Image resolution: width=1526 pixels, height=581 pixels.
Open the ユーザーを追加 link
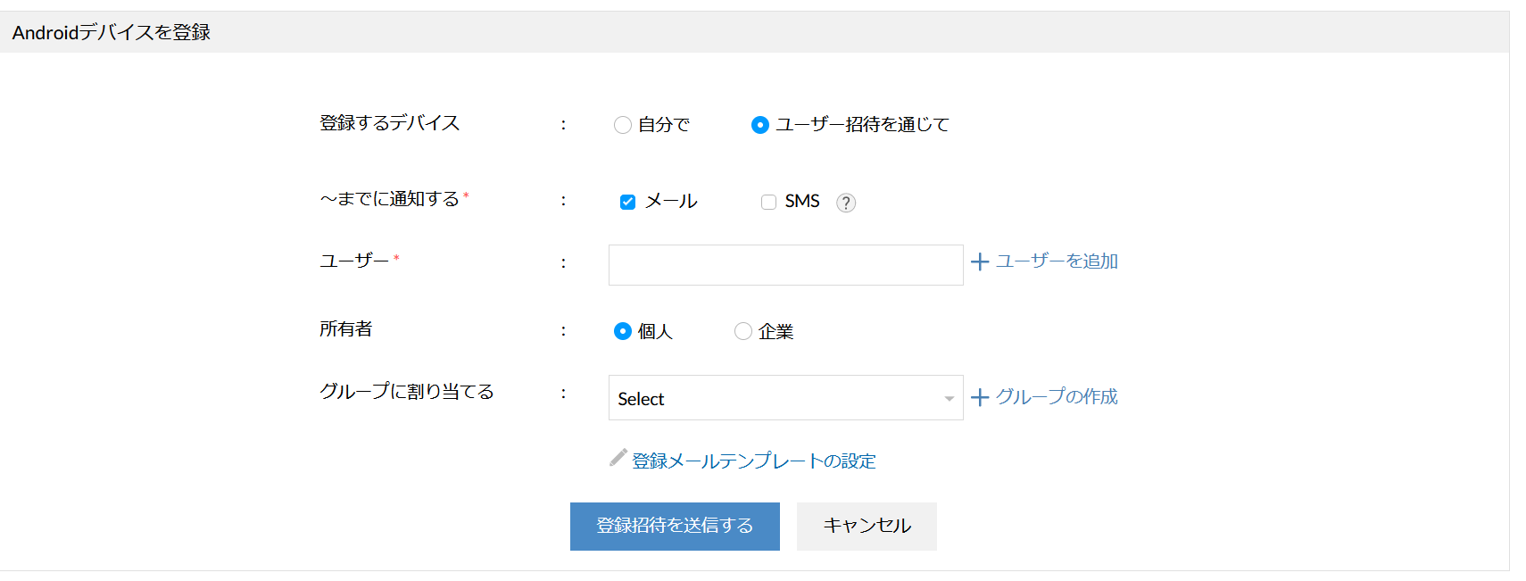coord(1057,261)
